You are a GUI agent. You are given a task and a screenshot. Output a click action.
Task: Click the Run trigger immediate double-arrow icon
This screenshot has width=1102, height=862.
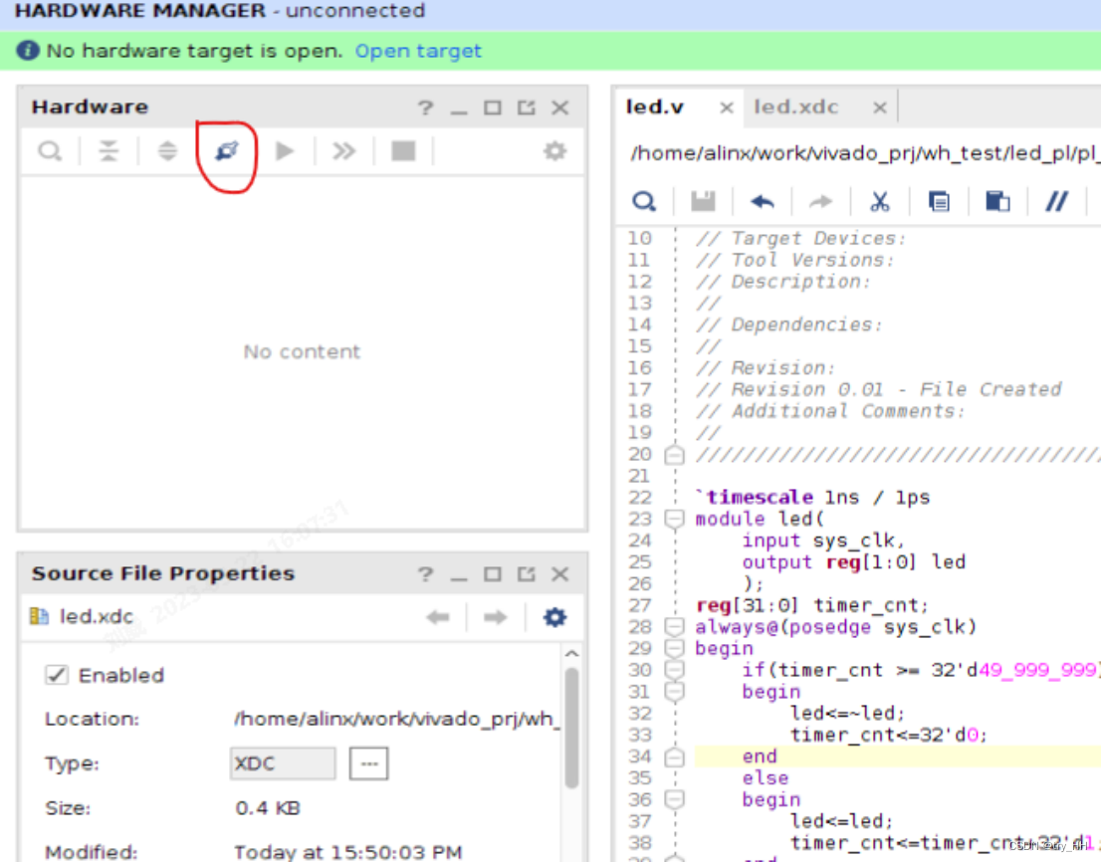(x=343, y=150)
